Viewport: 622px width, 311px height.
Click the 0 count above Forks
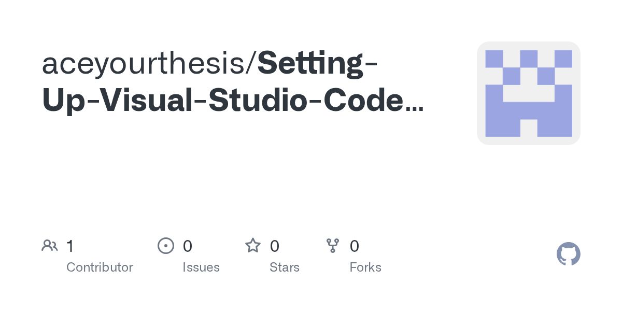coord(354,246)
